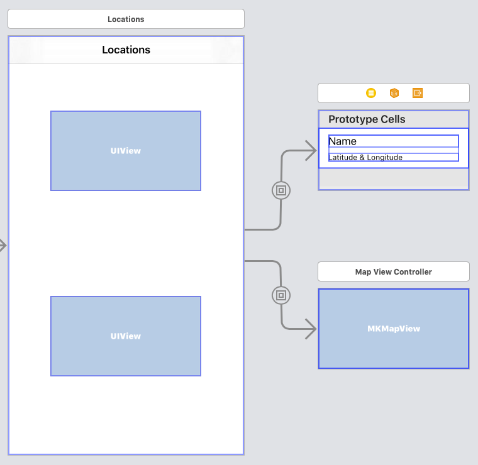
Task: Click the Exit icon in scene dock
Action: pos(418,93)
